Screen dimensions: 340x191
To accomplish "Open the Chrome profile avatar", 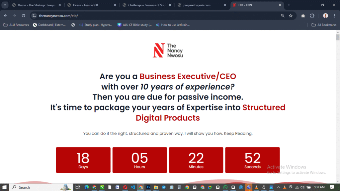I will (325, 16).
